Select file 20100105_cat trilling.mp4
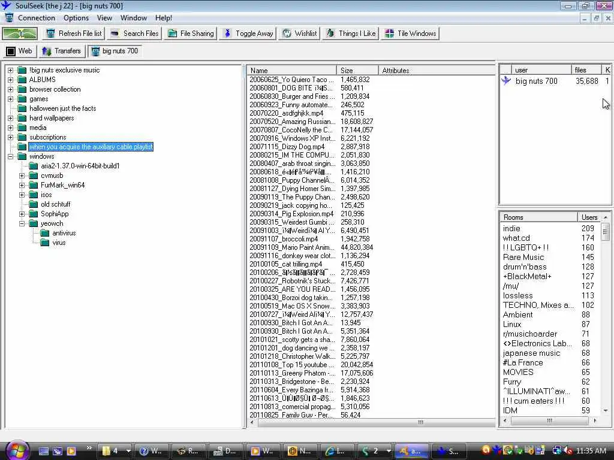Viewport: 614px width, 460px height. (286, 264)
